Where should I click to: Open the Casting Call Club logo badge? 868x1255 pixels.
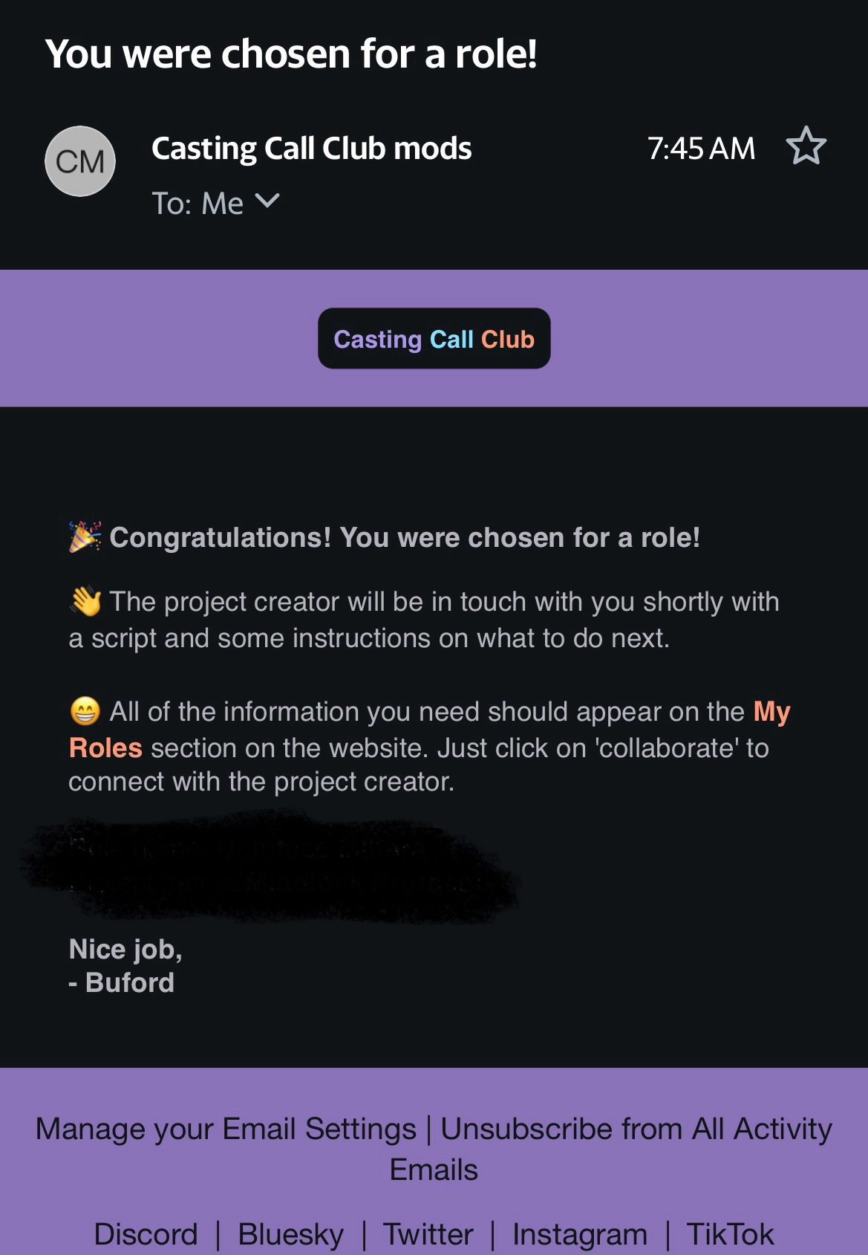[434, 339]
